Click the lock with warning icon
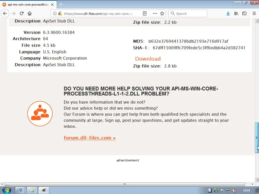Viewport: 259px width, 194px height. [x=60, y=13]
